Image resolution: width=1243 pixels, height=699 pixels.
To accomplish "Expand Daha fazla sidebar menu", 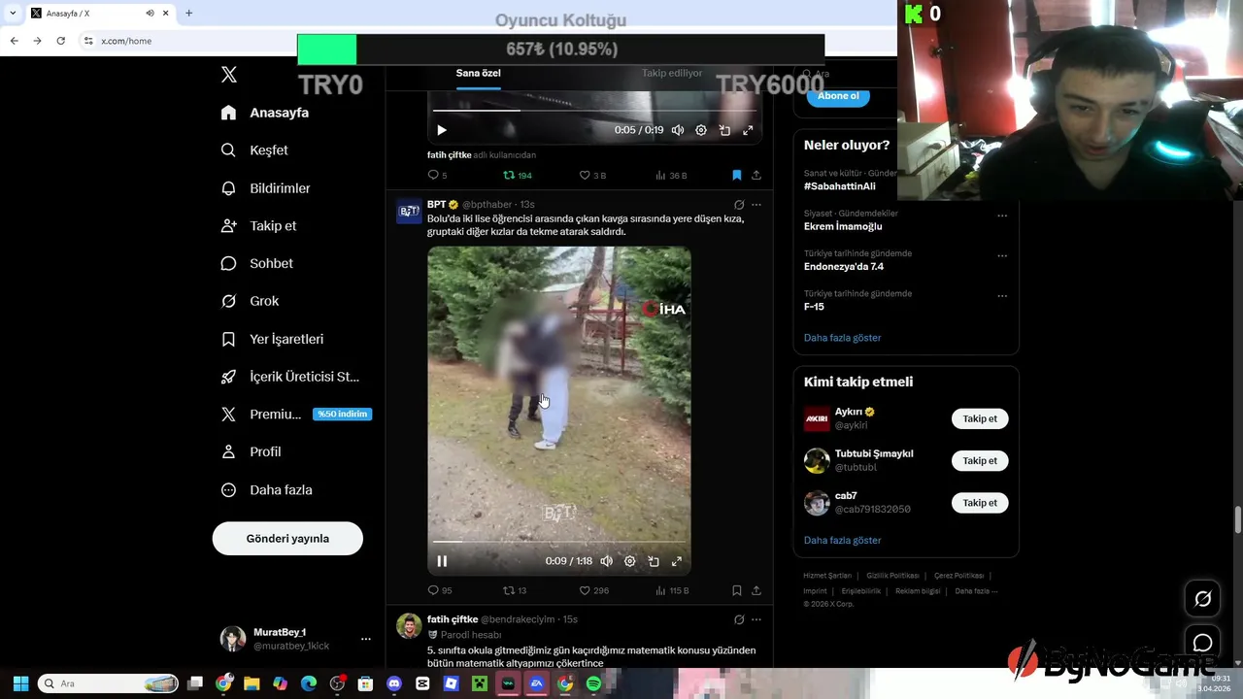I will (x=266, y=490).
